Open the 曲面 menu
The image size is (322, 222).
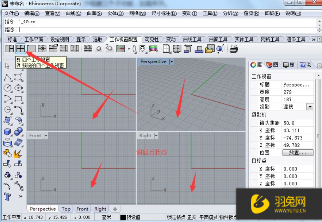[x=94, y=13]
